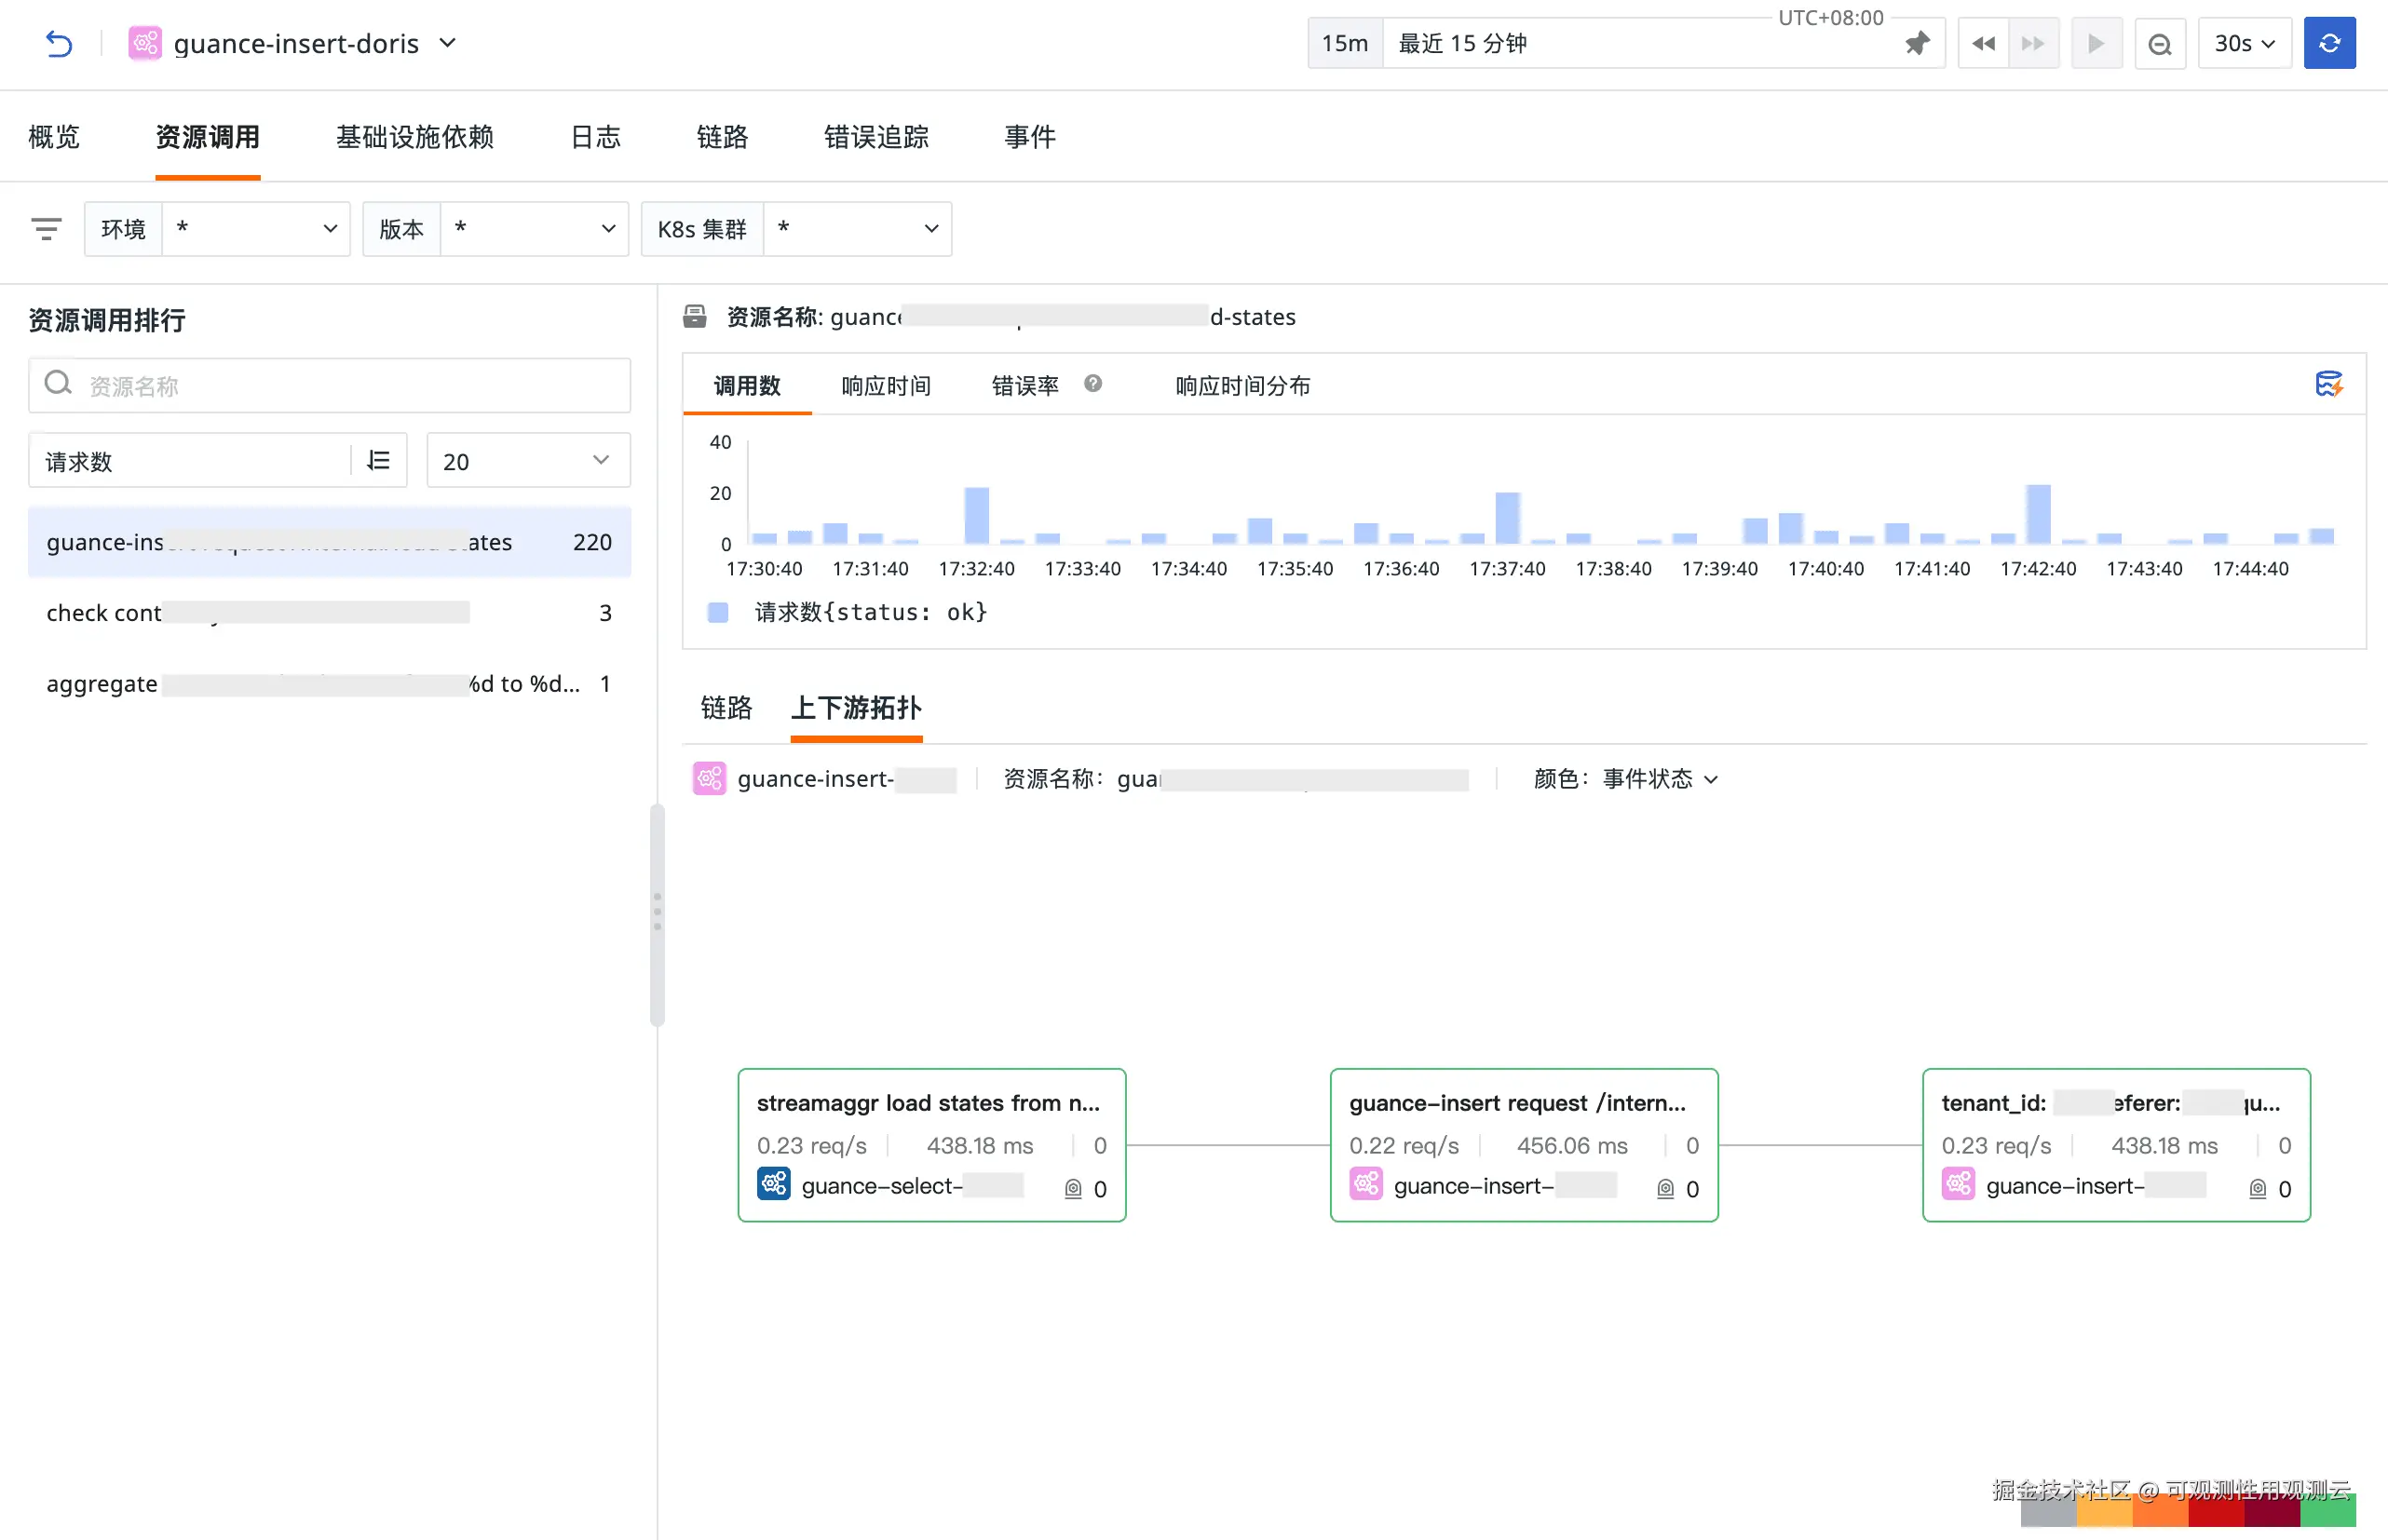Click the back arrow icon
The height and width of the screenshot is (1540, 2388).
tap(59, 43)
